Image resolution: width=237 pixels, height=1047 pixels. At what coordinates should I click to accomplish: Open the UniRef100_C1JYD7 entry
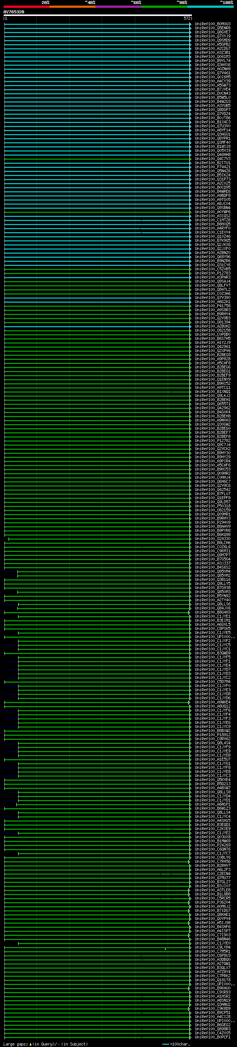212,669
